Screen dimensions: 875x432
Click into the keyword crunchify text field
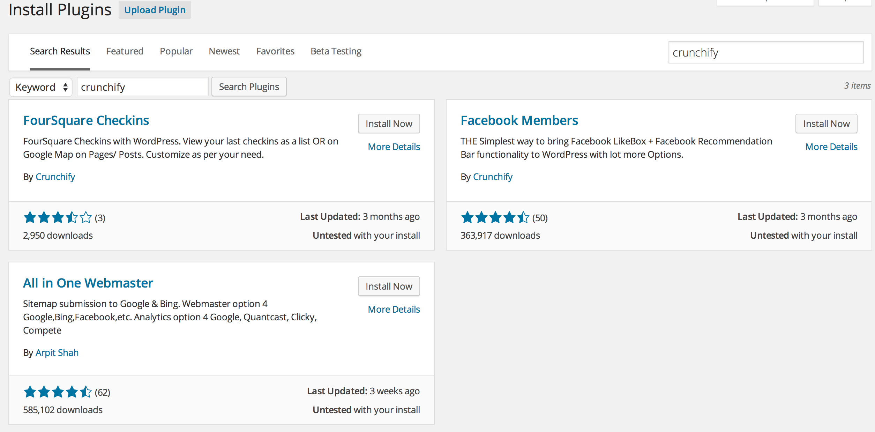[x=142, y=87]
